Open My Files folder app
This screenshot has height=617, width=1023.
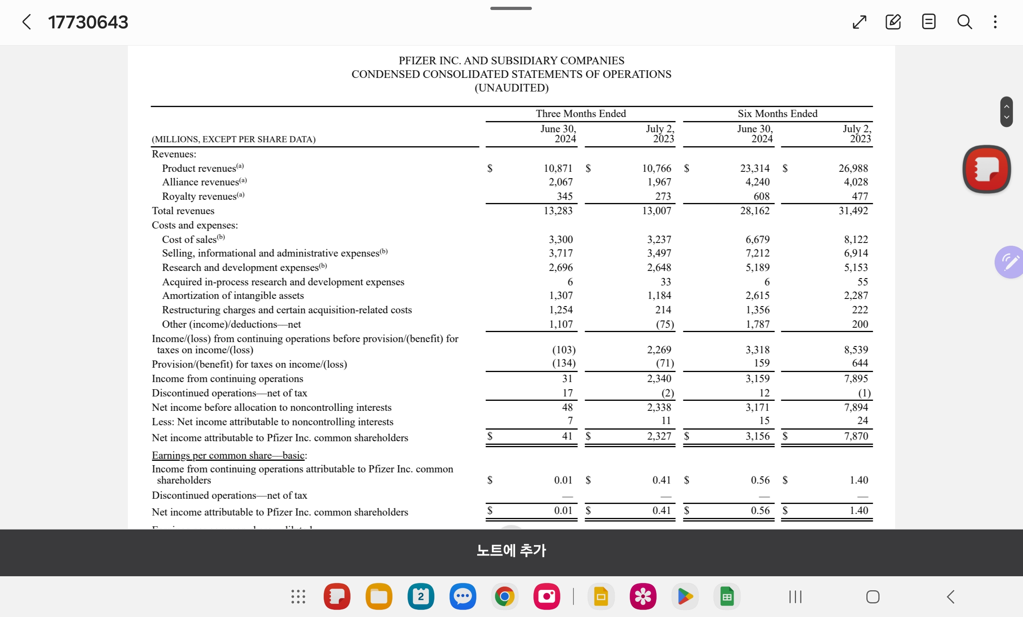[379, 597]
